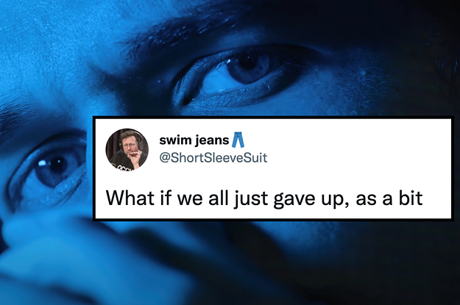Click the word "just" in the tweet
The width and height of the screenshot is (460, 305).
click(252, 199)
